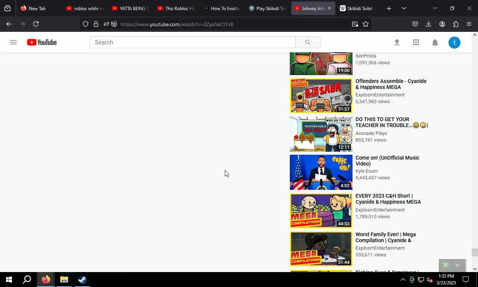
Task: Open account avatar 't' menu
Action: [454, 42]
